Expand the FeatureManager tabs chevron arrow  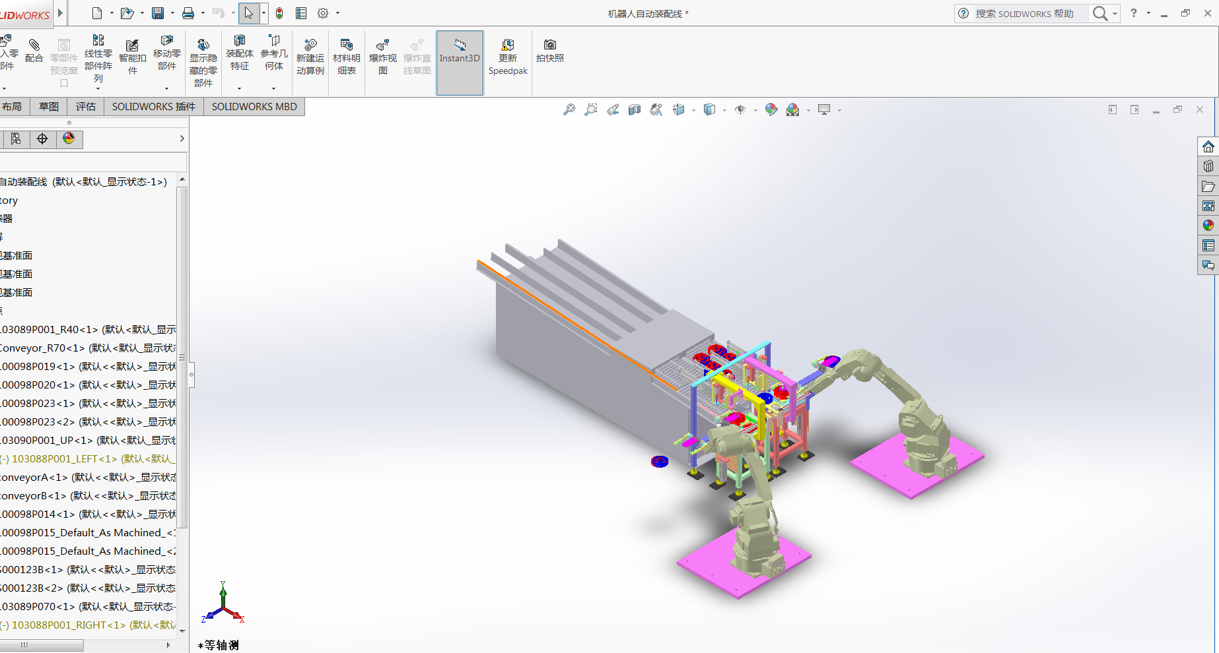182,139
